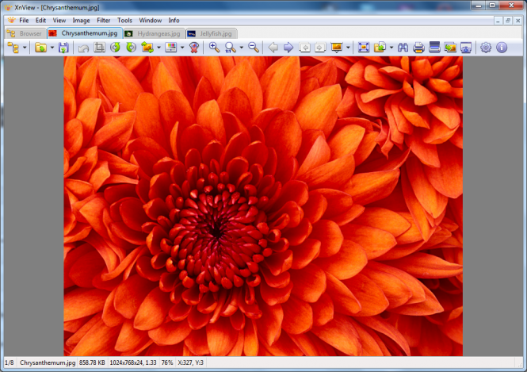Click the Zoom out magnifier icon
This screenshot has width=527, height=372.
[254, 48]
